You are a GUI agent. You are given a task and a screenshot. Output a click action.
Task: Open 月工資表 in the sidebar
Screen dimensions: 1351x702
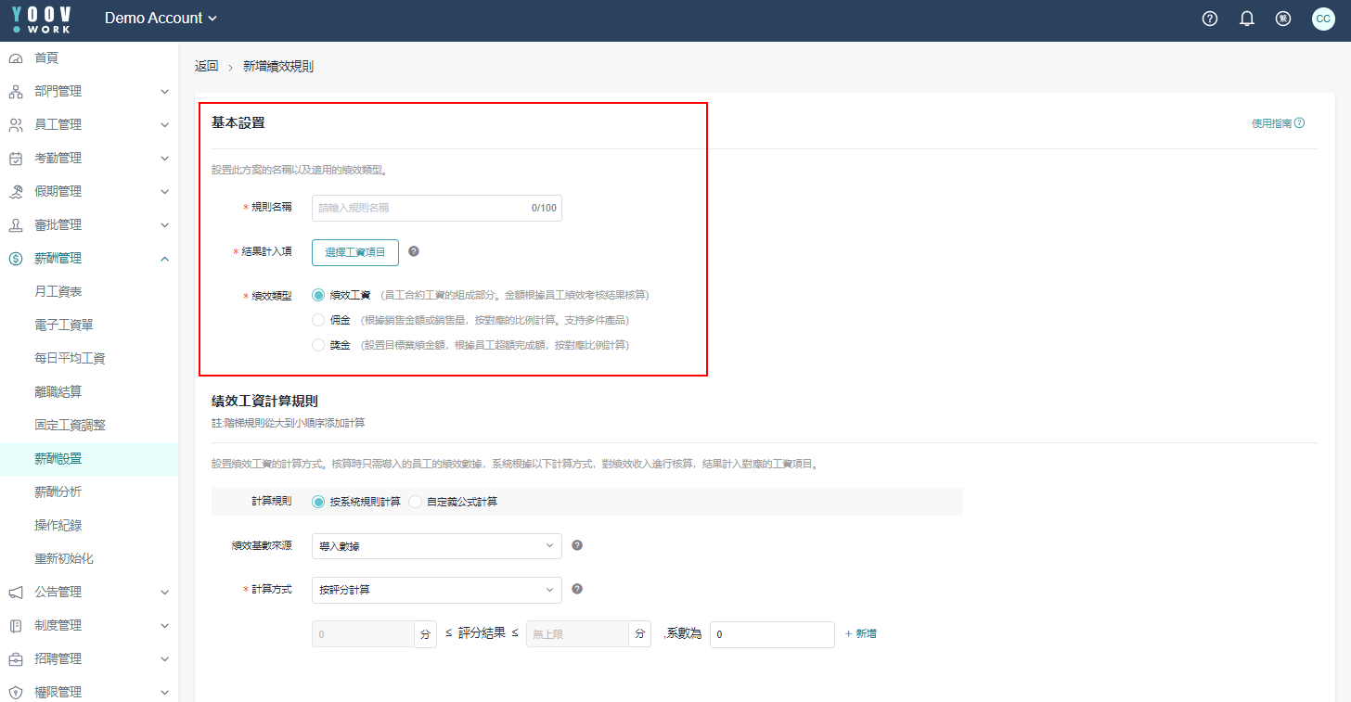point(58,291)
